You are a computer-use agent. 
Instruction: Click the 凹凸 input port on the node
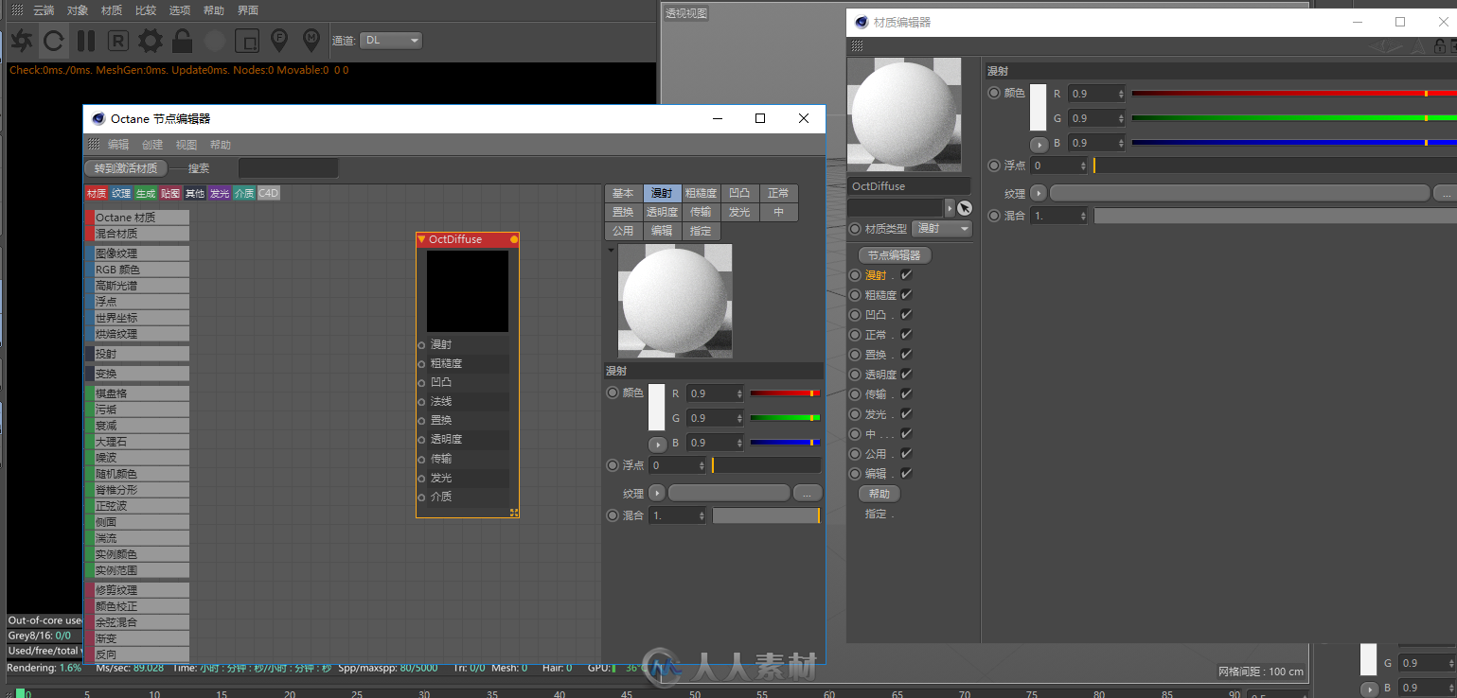pos(422,382)
